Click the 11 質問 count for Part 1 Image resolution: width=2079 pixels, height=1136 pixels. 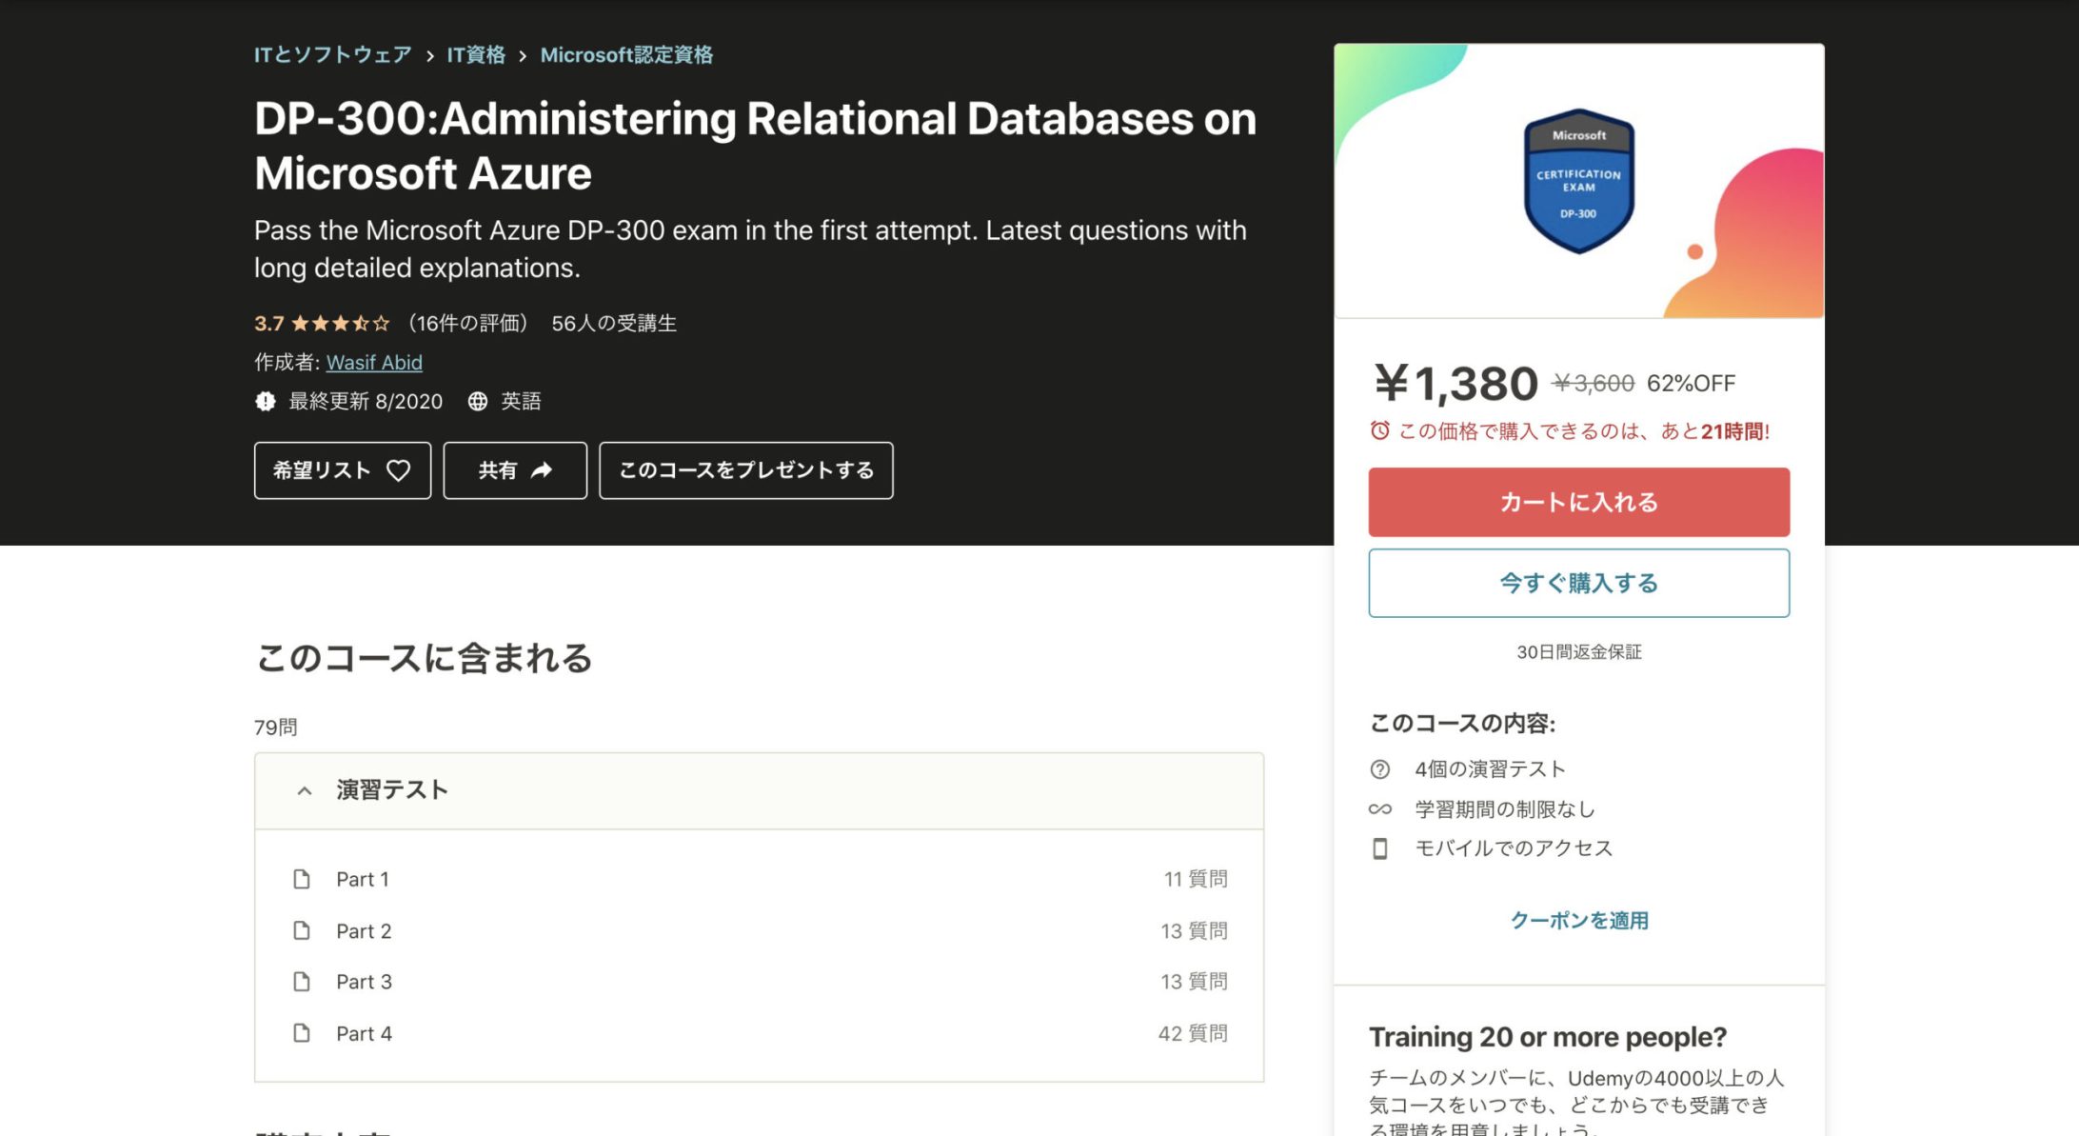(1196, 879)
